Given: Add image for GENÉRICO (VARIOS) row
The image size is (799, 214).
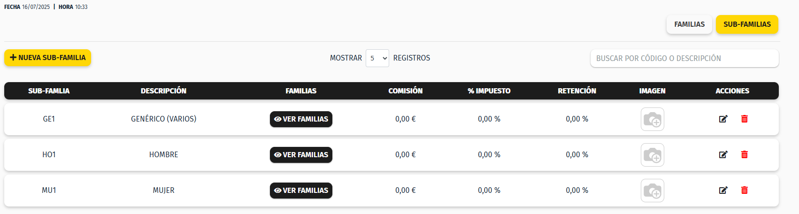Looking at the screenshot, I should point(653,119).
